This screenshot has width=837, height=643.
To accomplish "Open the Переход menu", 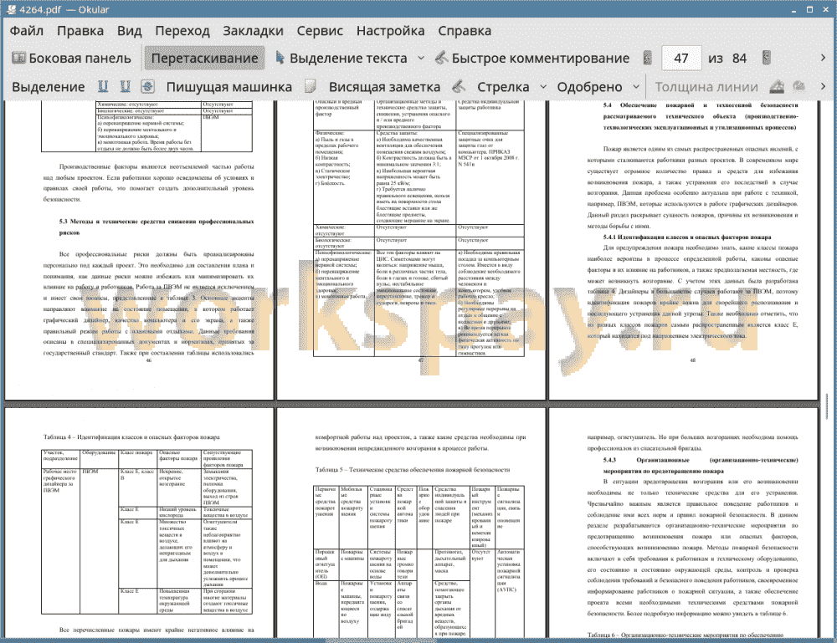I will click(182, 31).
